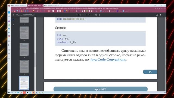Open sidebar setup three-dots button
Image resolution: width=174 pixels, height=98 pixels.
(9, 90)
